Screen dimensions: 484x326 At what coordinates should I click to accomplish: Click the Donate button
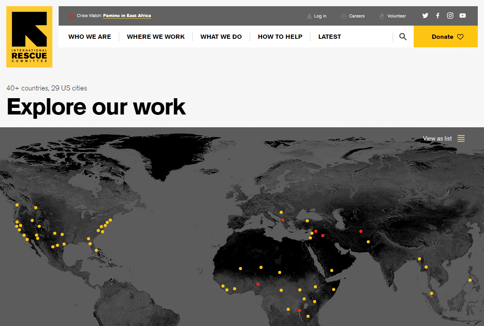point(442,36)
